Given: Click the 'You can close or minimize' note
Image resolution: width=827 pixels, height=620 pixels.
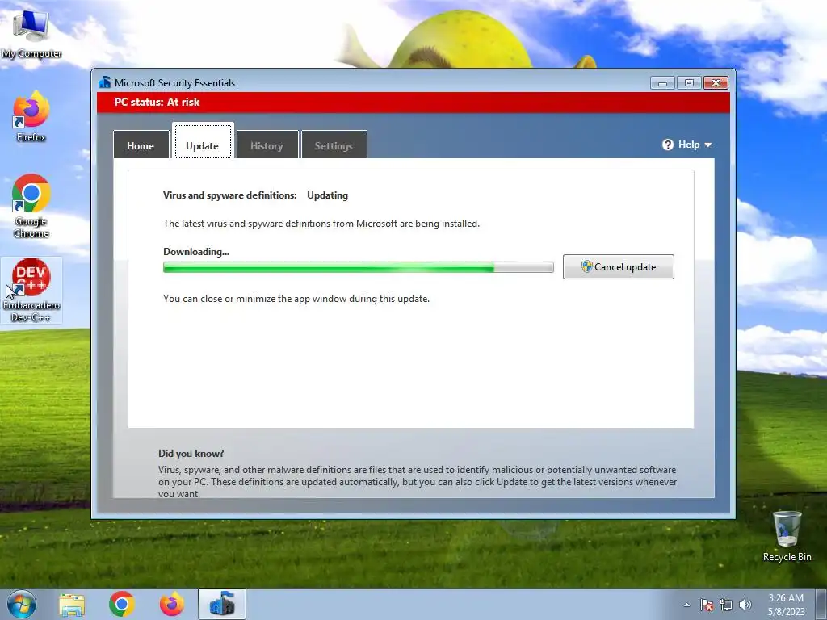Looking at the screenshot, I should click(296, 299).
